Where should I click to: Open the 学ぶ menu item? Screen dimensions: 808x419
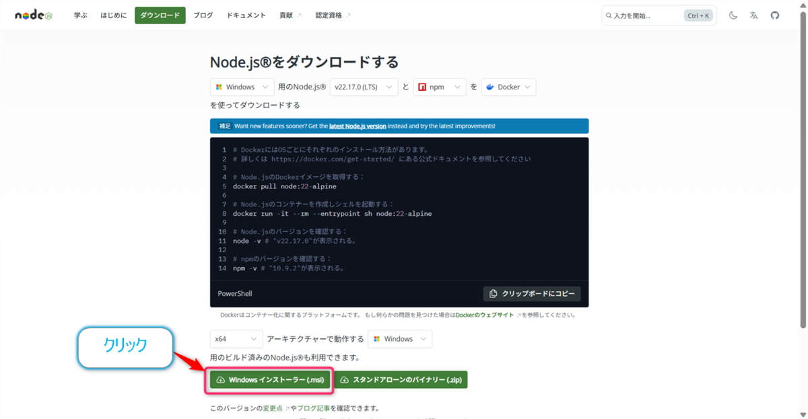click(x=81, y=15)
